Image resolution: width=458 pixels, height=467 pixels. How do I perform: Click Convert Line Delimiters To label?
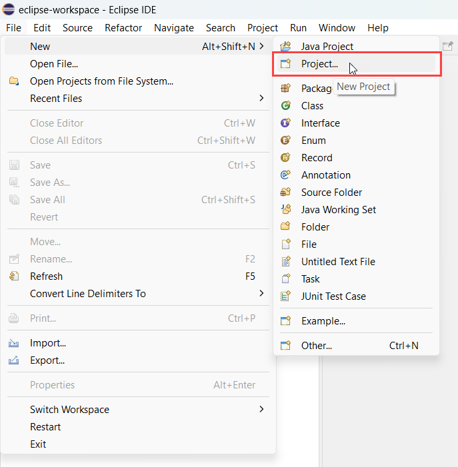click(88, 294)
